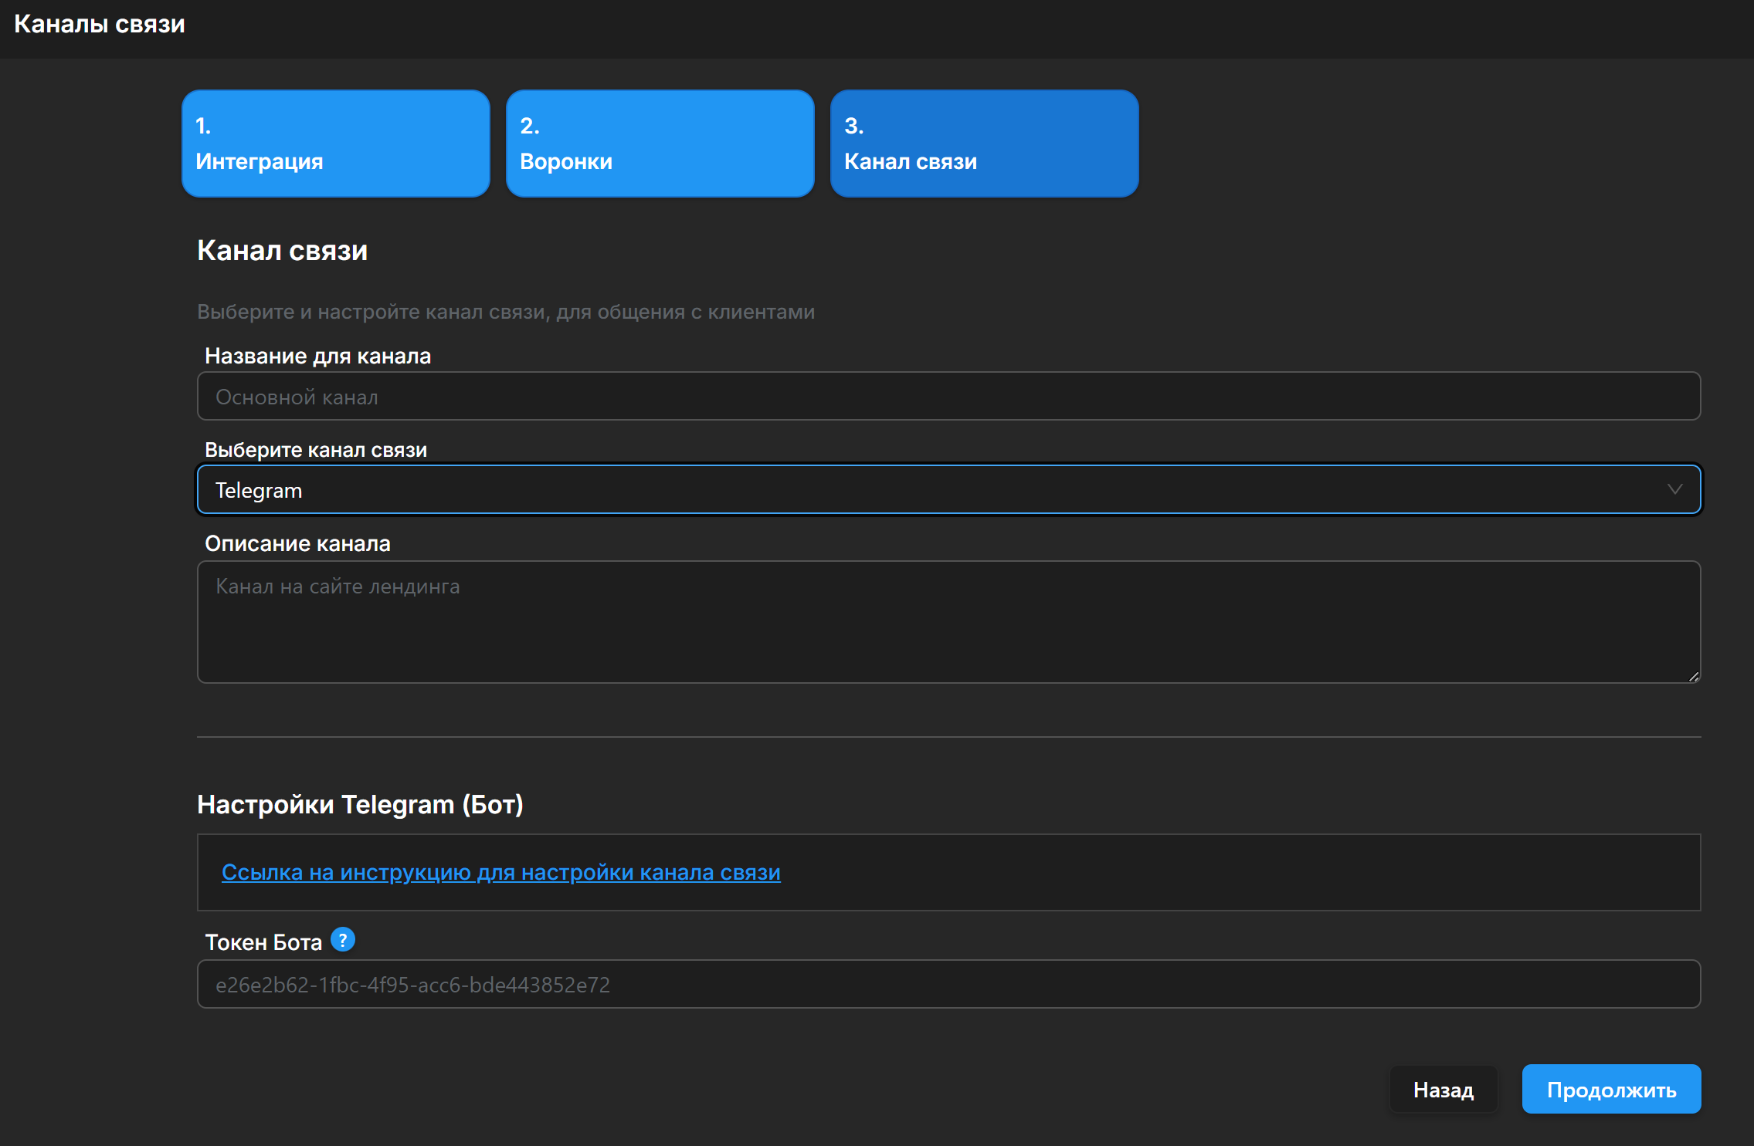Click the chevron arrow in the Telegram dropdown
This screenshot has width=1754, height=1146.
1674,489
